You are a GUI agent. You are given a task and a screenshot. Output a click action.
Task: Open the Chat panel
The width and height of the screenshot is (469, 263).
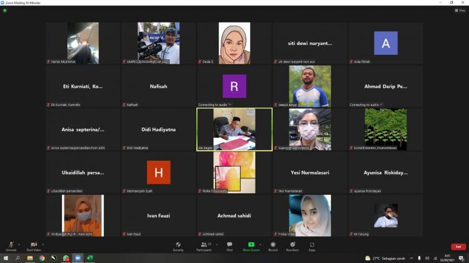pos(229,246)
